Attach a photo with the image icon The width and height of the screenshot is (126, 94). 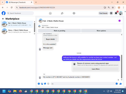[x=42, y=84]
